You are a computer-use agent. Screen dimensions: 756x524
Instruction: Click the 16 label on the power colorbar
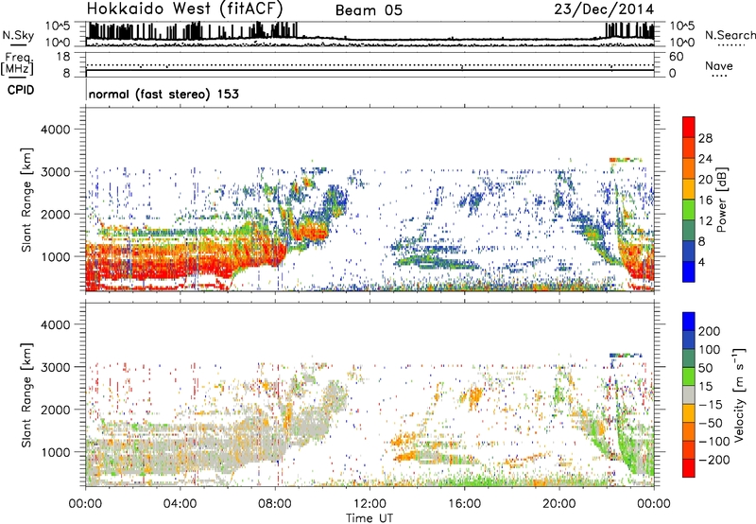pos(705,201)
